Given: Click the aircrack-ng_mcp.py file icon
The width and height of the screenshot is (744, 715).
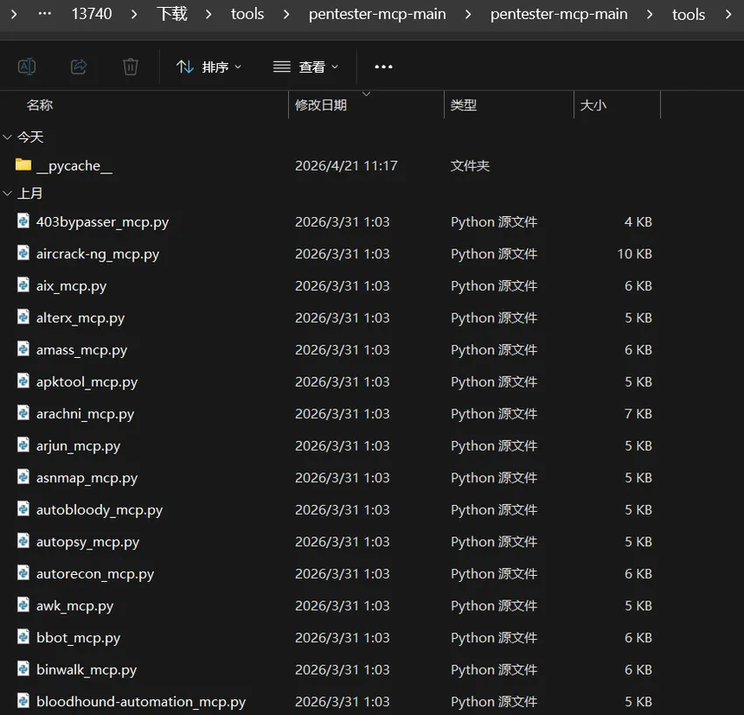Looking at the screenshot, I should click(x=24, y=252).
